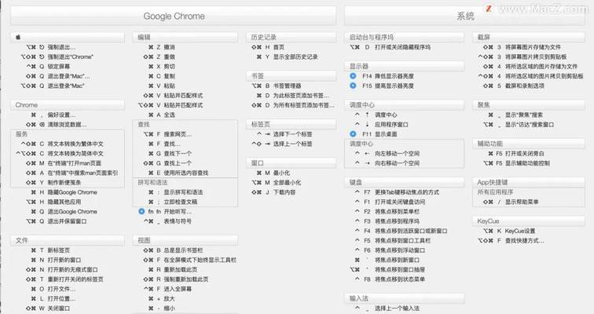Choose 查找快捷方式... under KeyCue
594x314 pixels.
coord(511,240)
